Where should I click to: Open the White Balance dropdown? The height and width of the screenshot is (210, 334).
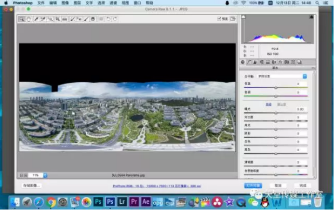click(x=281, y=76)
